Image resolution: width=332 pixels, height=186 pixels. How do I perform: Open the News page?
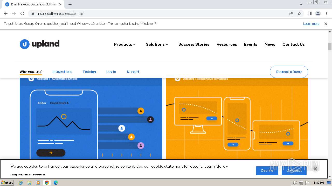[x=270, y=44]
